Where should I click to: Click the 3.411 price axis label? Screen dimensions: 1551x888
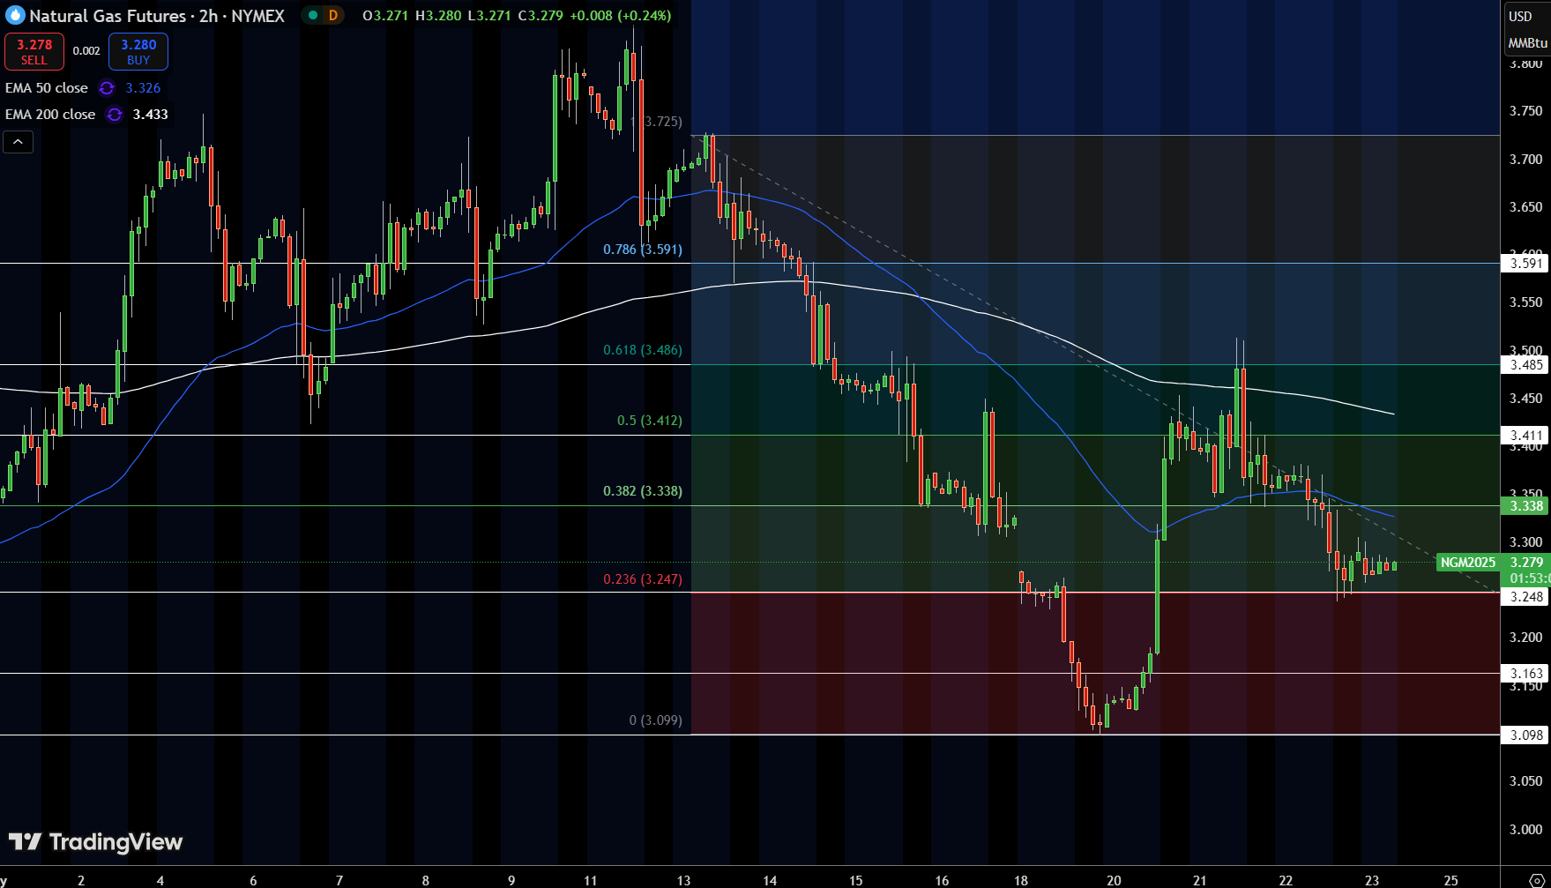click(1525, 436)
